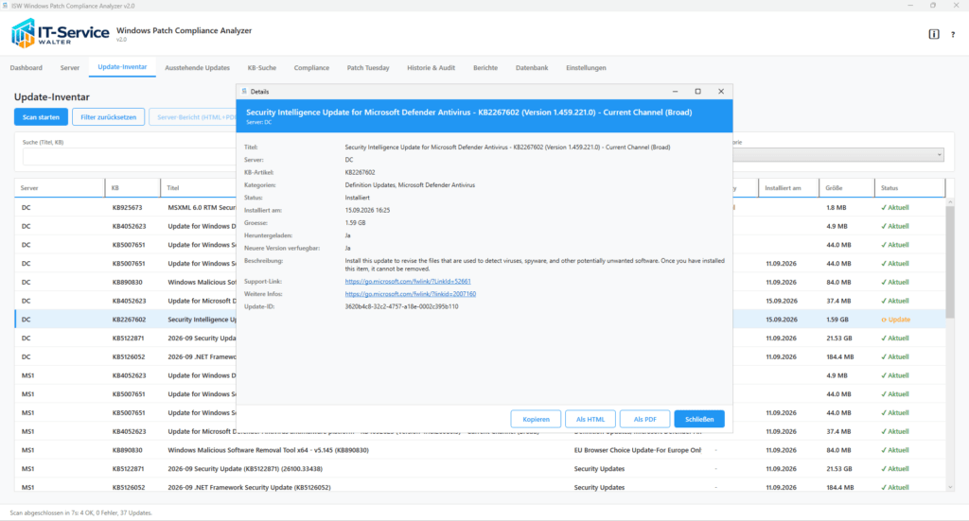
Task: Sort by the Größe column header
Action: pyautogui.click(x=847, y=187)
